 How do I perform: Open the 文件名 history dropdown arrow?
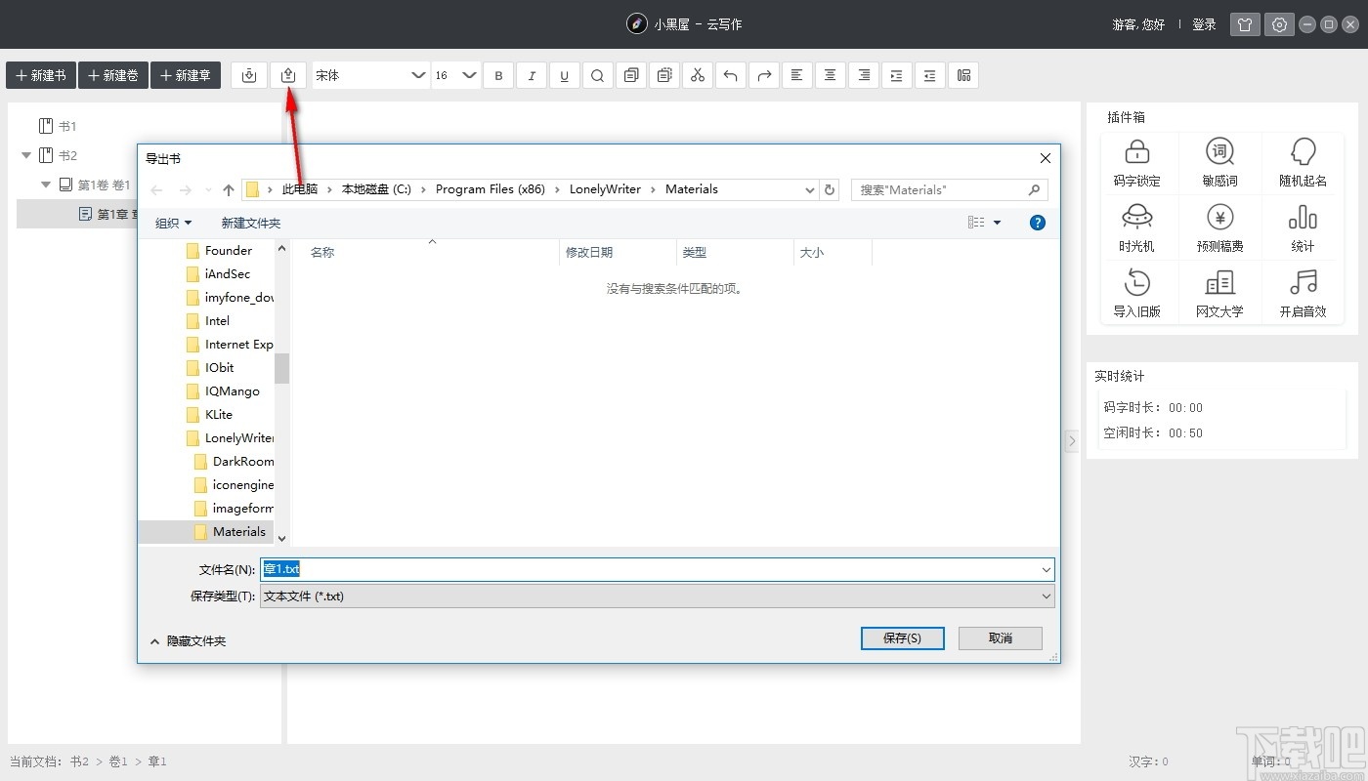[x=1047, y=569]
